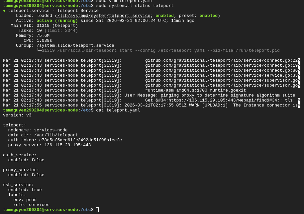Click the 'sudo systemctl status teleport' command
Image resolution: width=304 pixels, height=214 pixels.
click(135, 6)
